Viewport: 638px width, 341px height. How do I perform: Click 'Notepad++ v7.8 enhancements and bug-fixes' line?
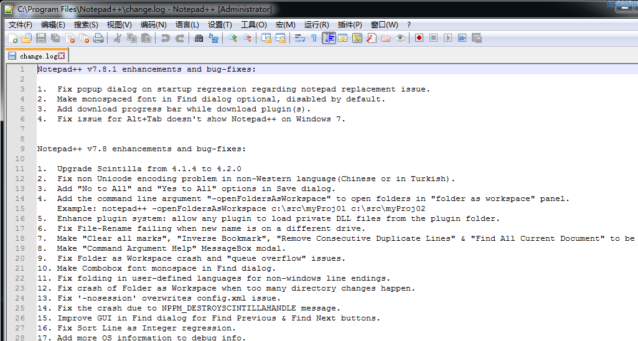click(141, 149)
